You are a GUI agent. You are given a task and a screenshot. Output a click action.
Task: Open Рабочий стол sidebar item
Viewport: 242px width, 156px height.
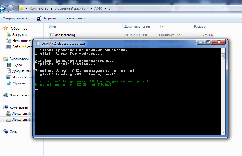(x=23, y=47)
